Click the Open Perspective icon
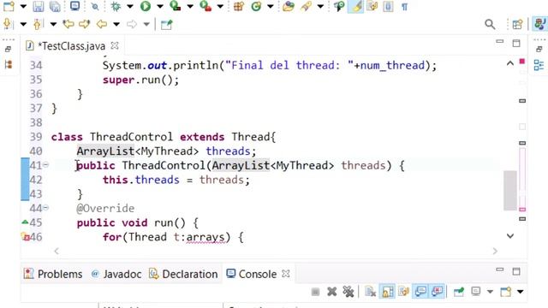548x308 pixels. [517, 24]
